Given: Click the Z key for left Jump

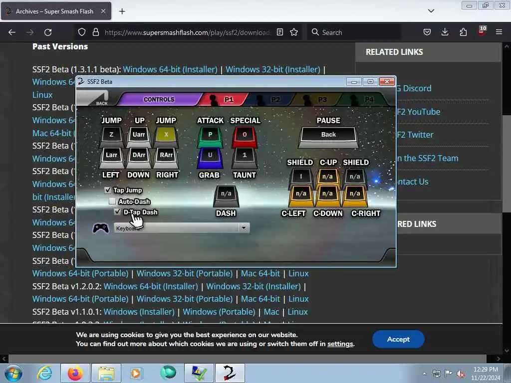Looking at the screenshot, I should tap(111, 137).
